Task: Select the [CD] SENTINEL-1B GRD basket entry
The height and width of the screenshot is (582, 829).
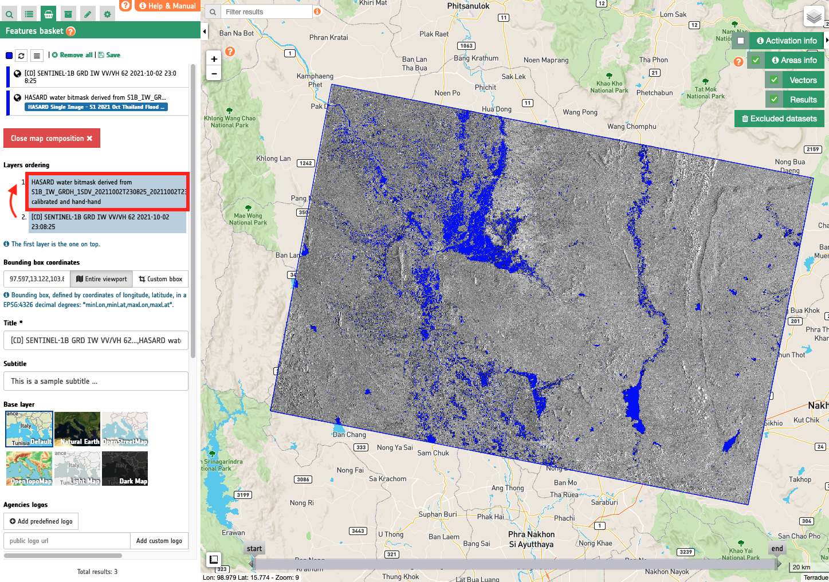Action: (97, 77)
